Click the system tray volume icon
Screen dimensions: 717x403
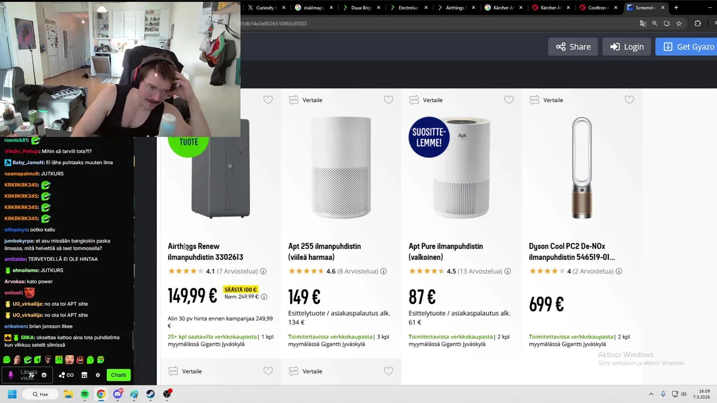[x=683, y=394]
